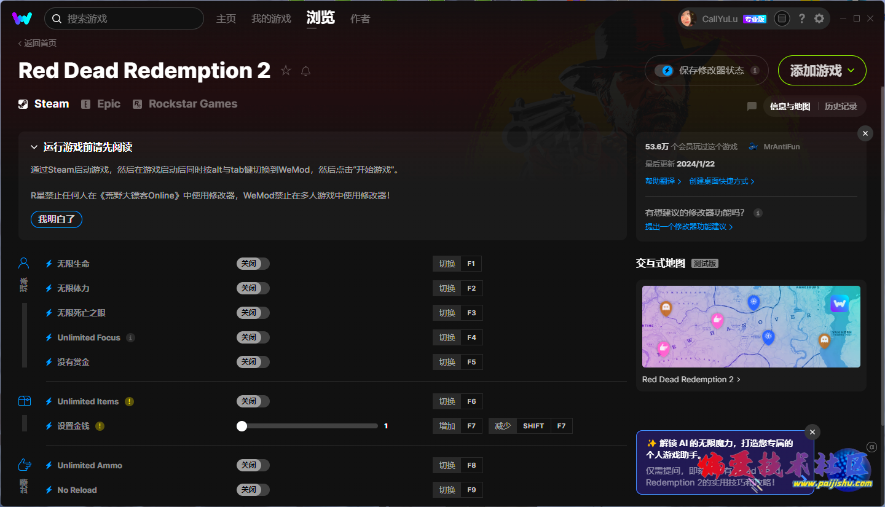Open the 我的游戏 tab
885x507 pixels.
(x=271, y=19)
